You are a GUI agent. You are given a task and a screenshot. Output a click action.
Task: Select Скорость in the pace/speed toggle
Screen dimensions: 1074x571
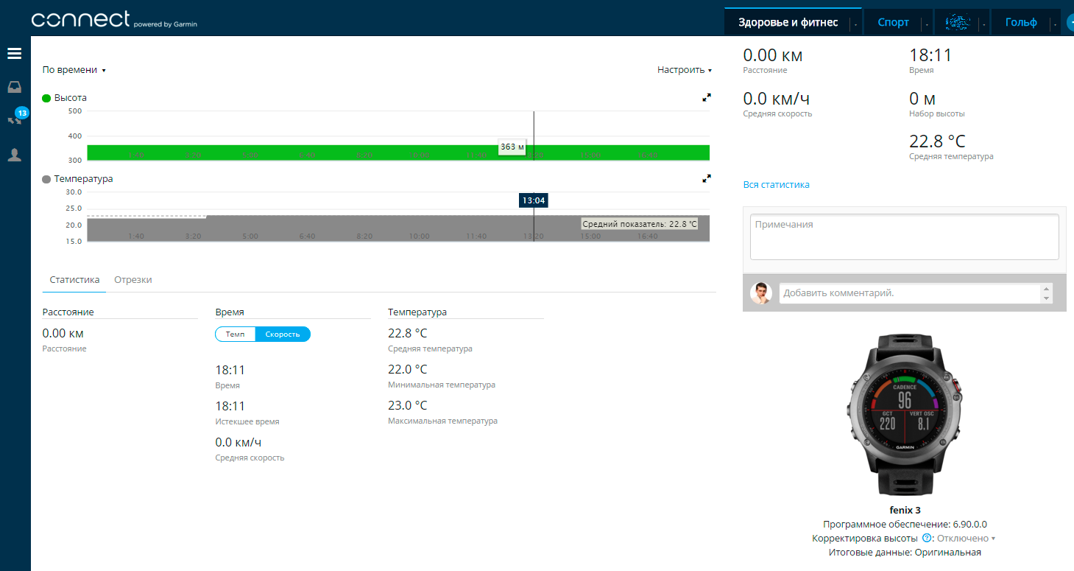tap(283, 334)
